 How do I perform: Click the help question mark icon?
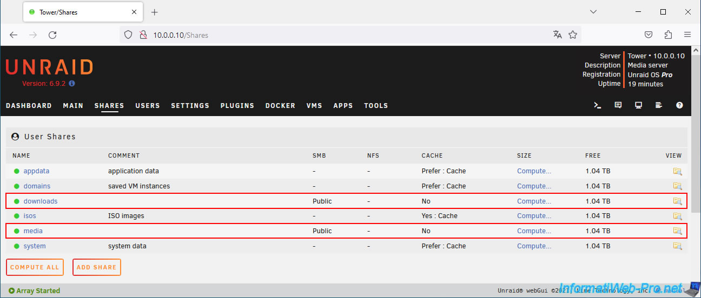[679, 106]
